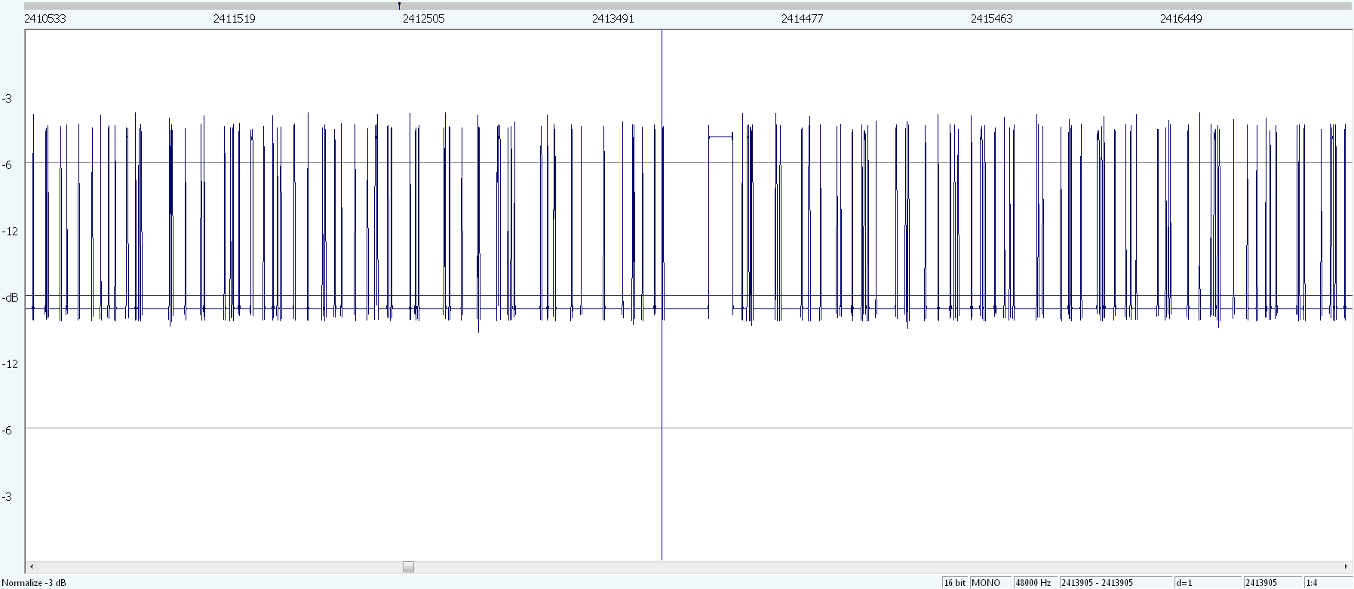
Task: Click the horizontal scrollbar thumb
Action: click(x=408, y=566)
